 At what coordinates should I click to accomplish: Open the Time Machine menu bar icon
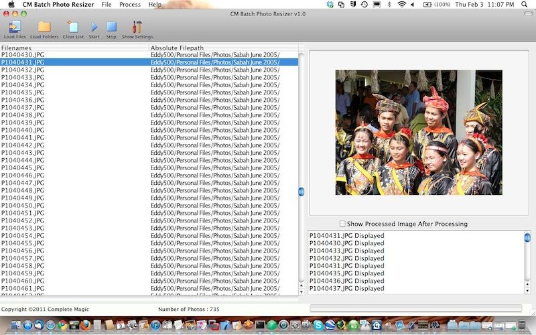(x=364, y=5)
